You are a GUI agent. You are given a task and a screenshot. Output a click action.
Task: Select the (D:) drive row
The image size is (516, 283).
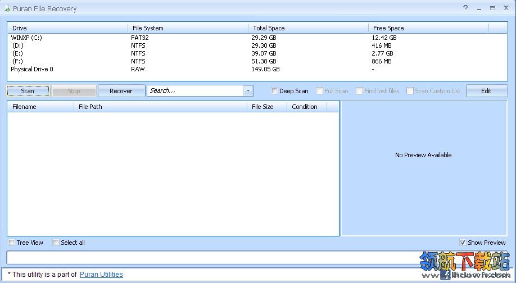click(x=257, y=45)
